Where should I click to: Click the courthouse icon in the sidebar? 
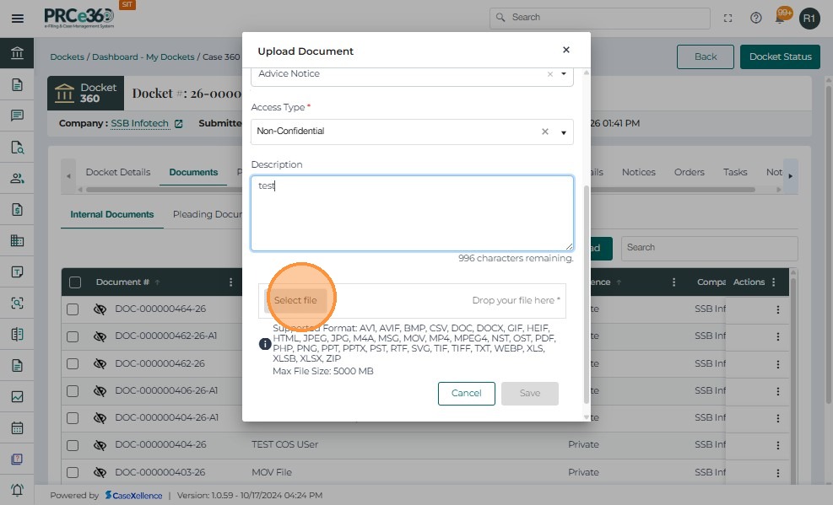click(17, 53)
